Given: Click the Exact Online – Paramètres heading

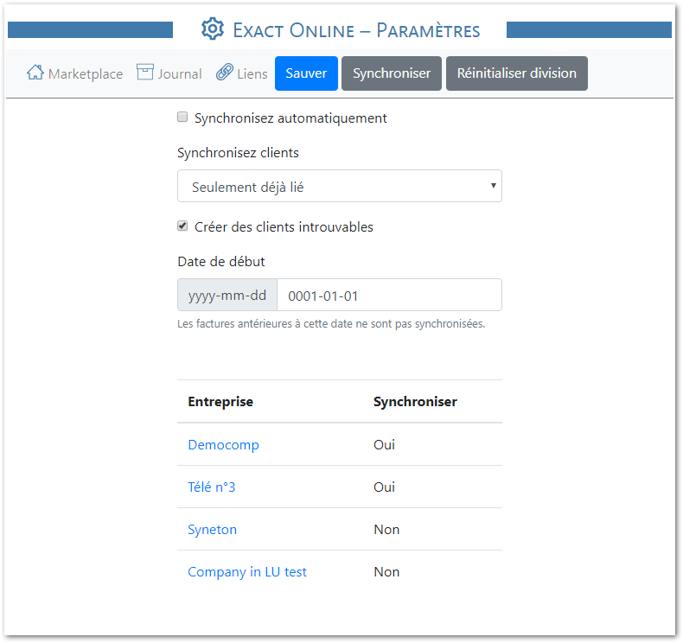Looking at the screenshot, I should pos(356,30).
